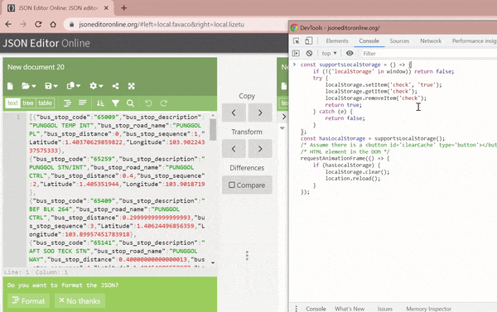
Task: Switch left editor to table mode
Action: click(x=45, y=103)
